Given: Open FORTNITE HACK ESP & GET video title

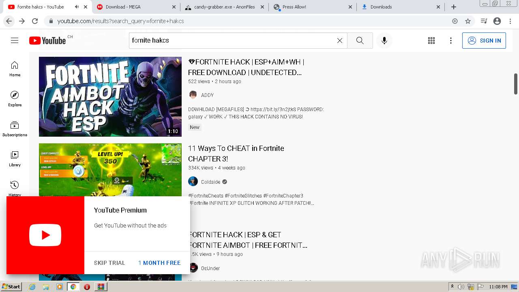Looking at the screenshot, I should 248,240.
